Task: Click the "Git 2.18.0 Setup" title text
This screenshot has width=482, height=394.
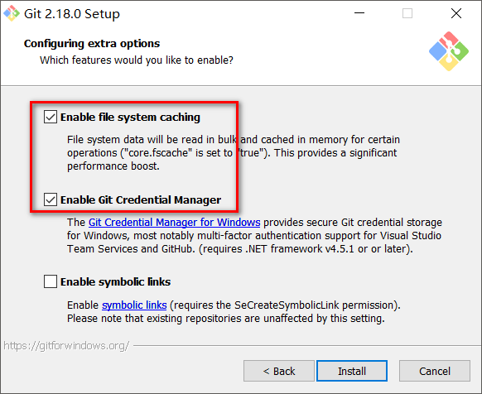Action: [72, 14]
